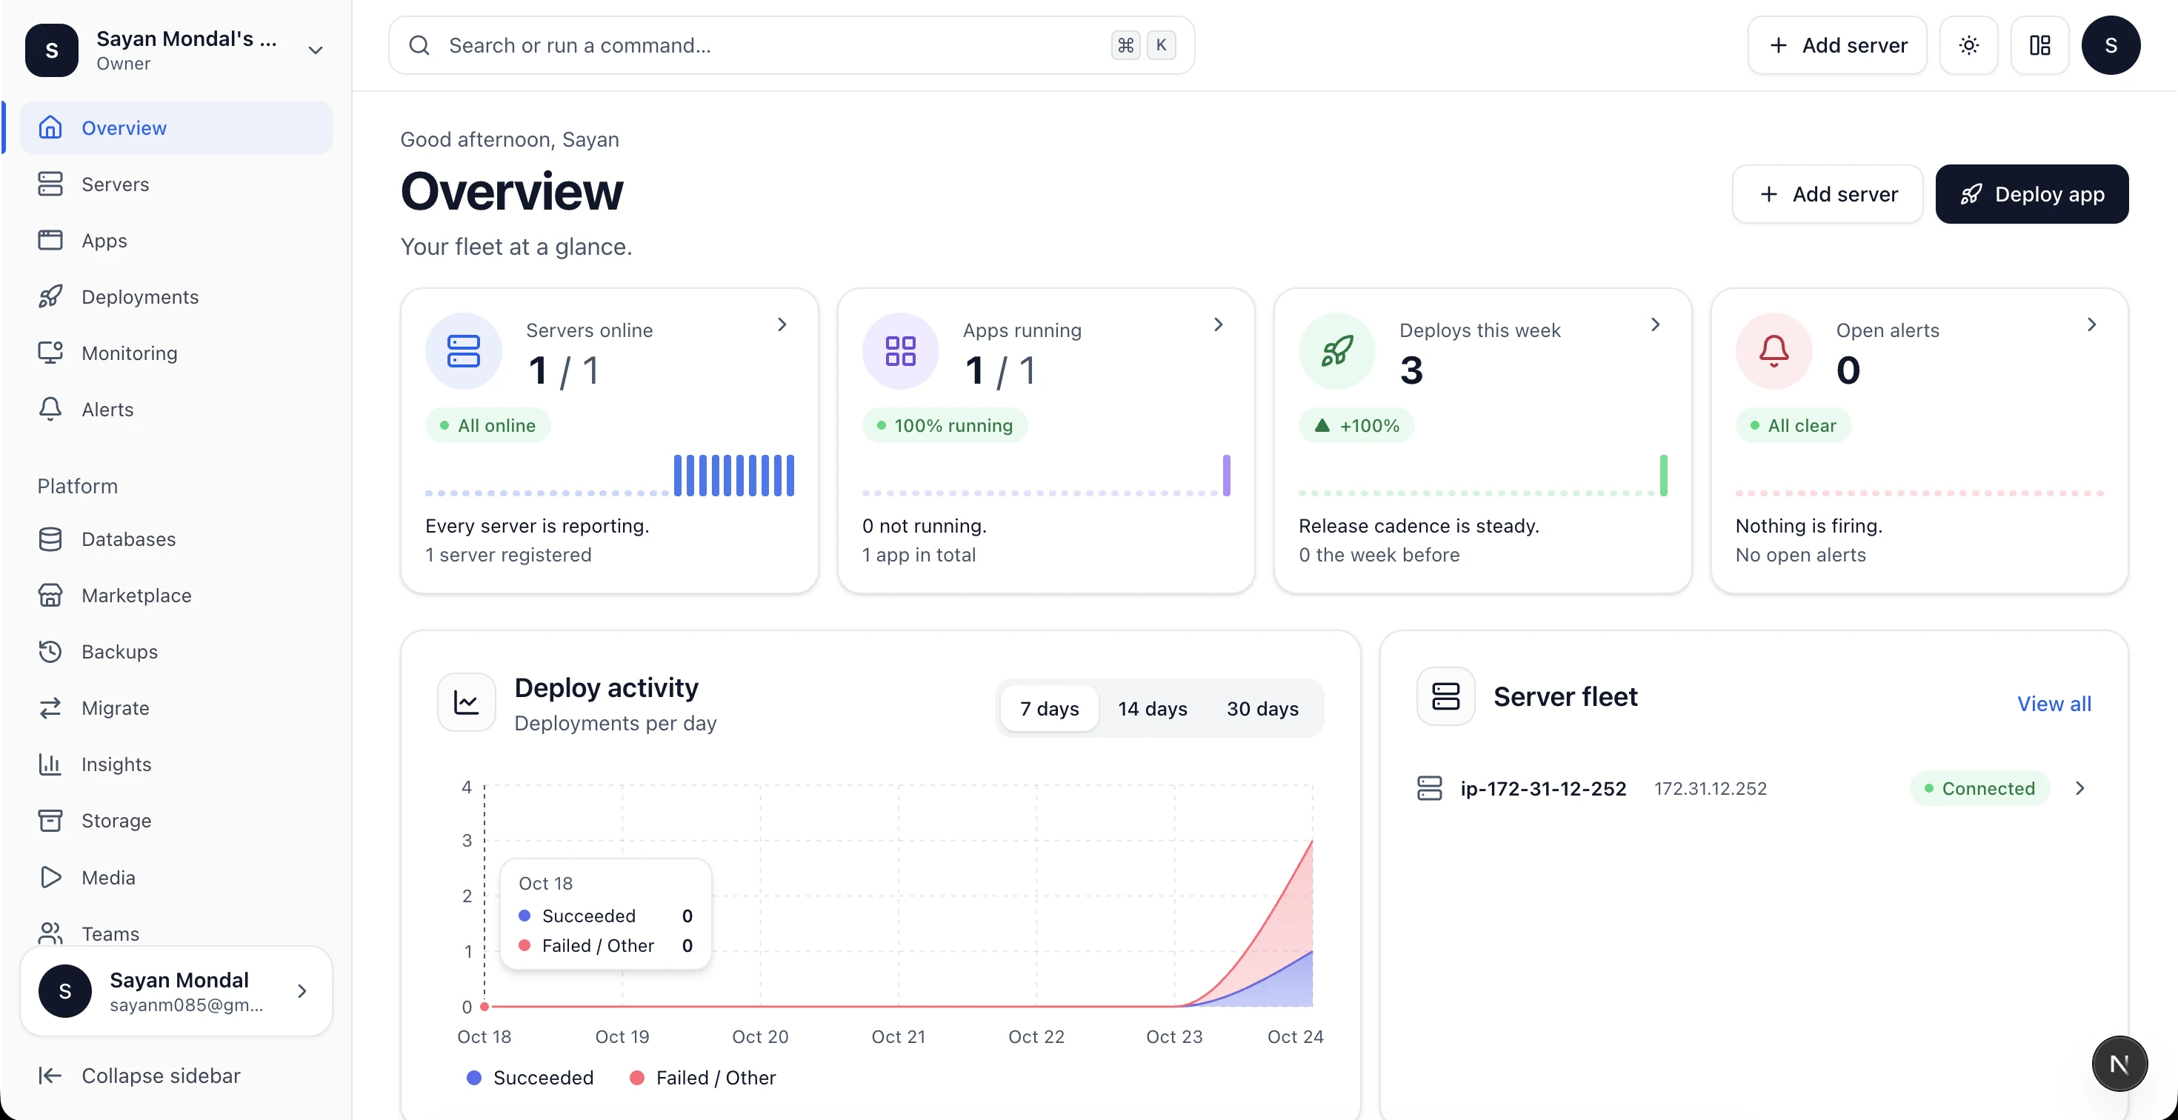2178x1120 pixels.
Task: Click the Servers online card icon
Action: pos(463,351)
